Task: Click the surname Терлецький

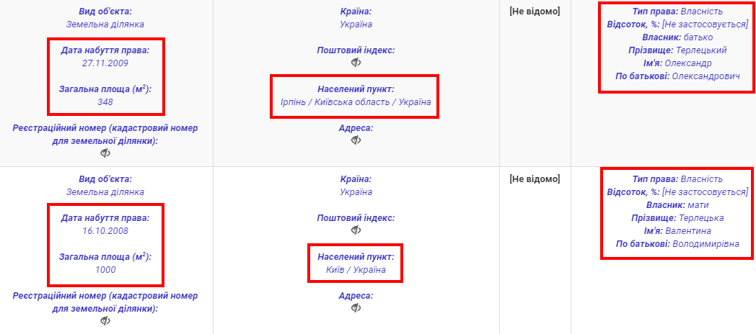Action: tap(700, 50)
